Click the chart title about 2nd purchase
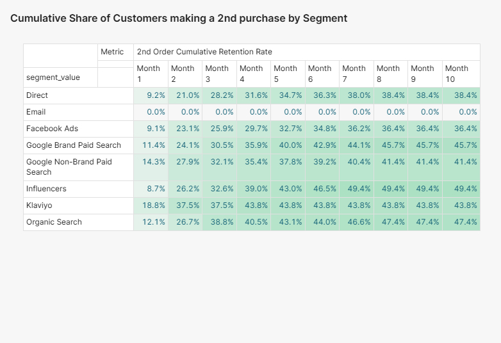501x343 pixels. [x=179, y=19]
